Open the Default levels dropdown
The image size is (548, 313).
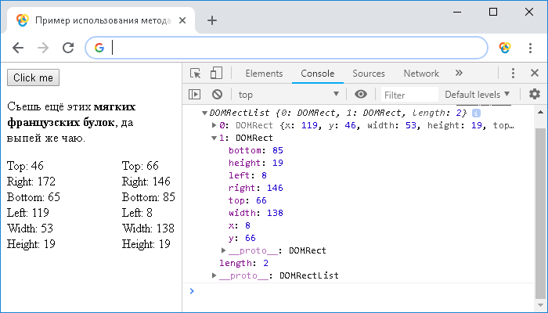pos(477,95)
